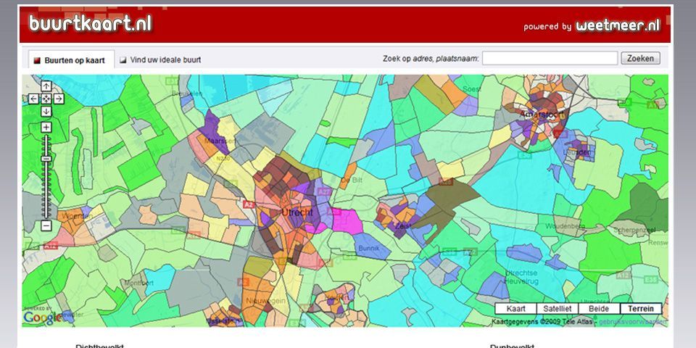The height and width of the screenshot is (348, 696).
Task: Click the Zoeken button
Action: point(640,58)
